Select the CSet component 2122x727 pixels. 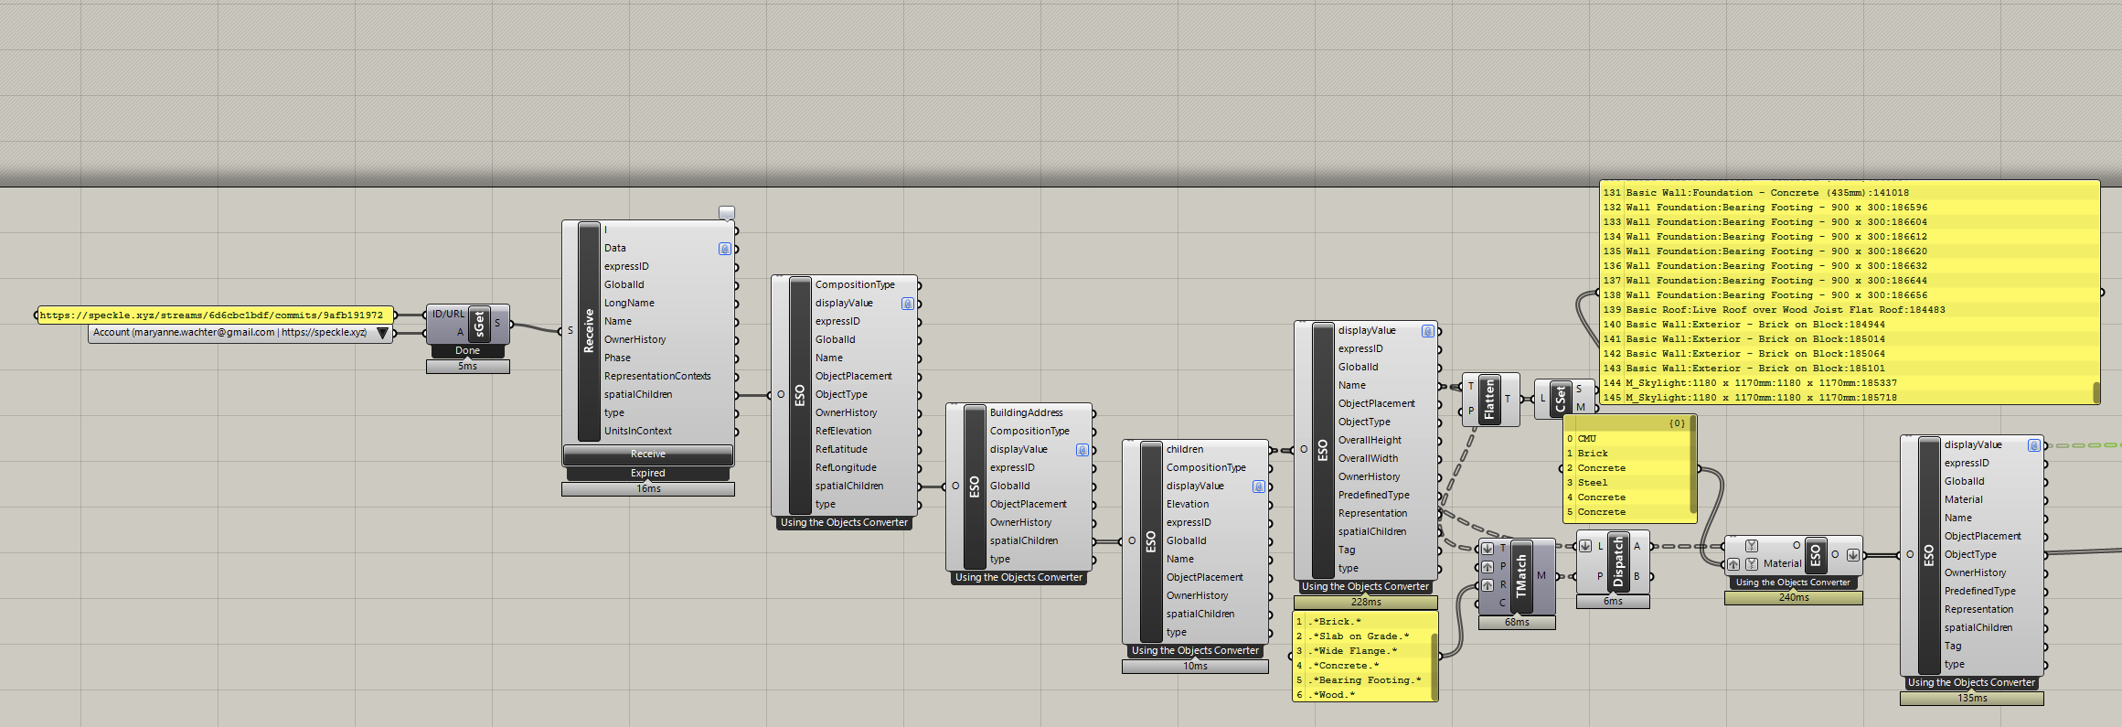click(x=1561, y=399)
